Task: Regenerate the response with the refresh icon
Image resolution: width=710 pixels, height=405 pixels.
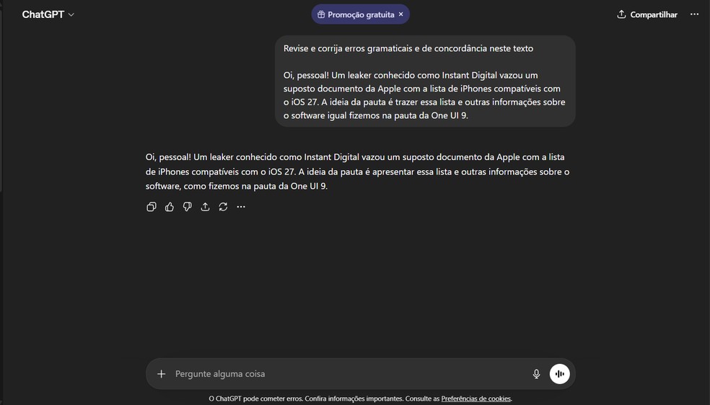Action: (223, 207)
